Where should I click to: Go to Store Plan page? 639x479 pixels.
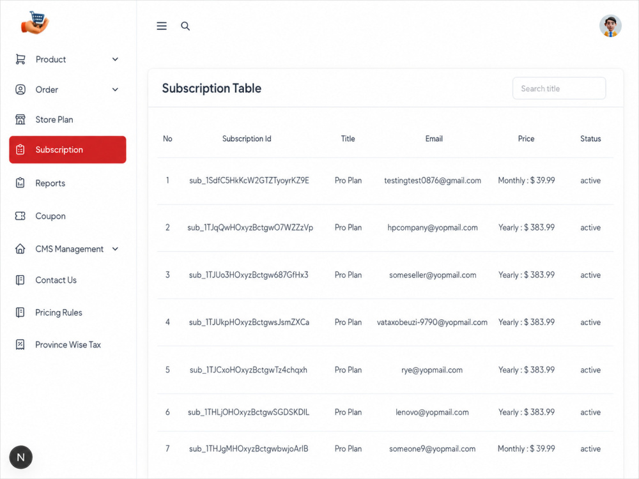point(68,119)
